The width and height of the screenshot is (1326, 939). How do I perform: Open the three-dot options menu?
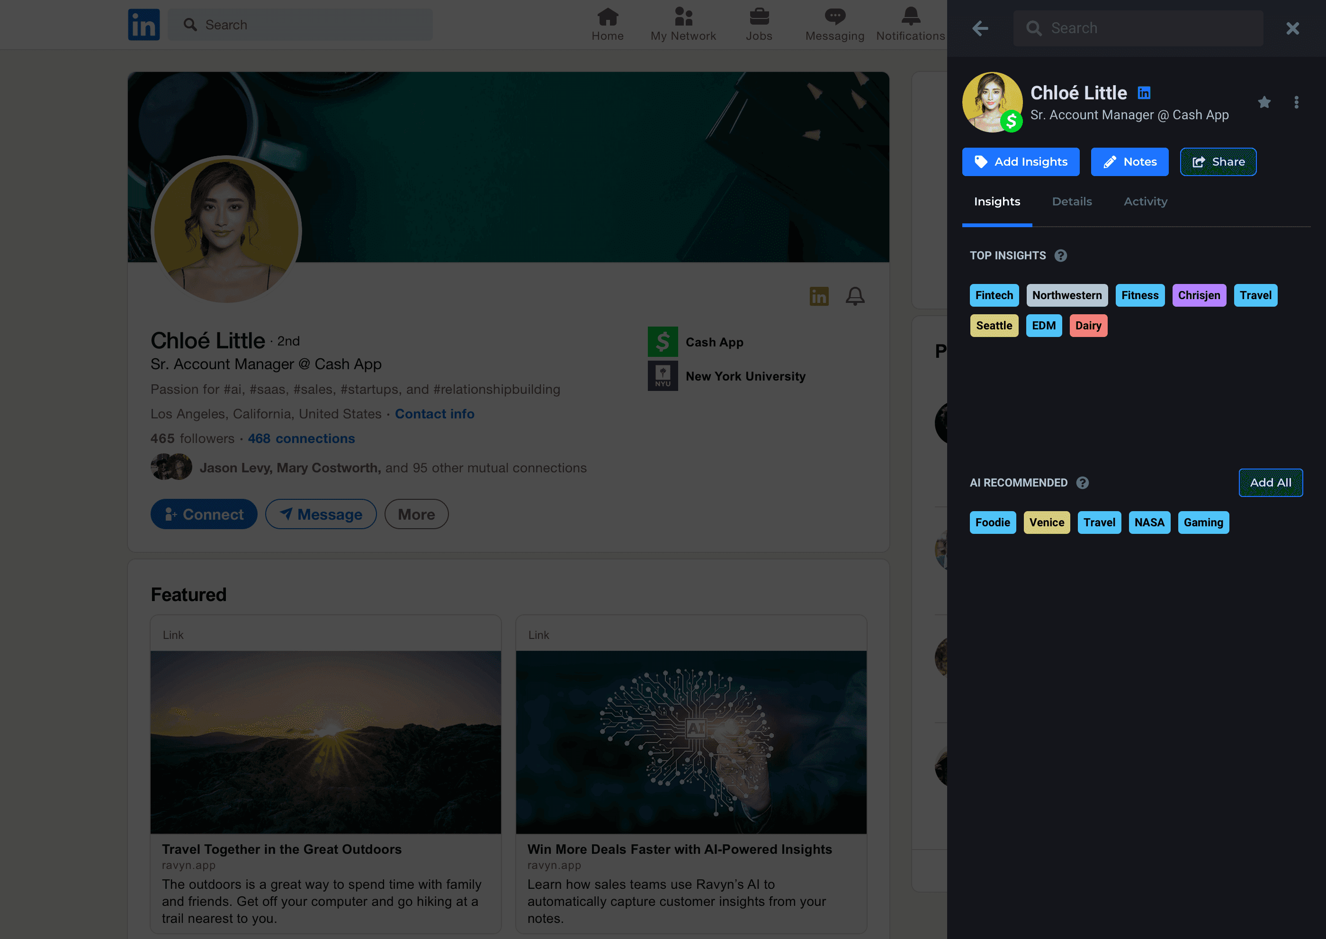tap(1296, 102)
